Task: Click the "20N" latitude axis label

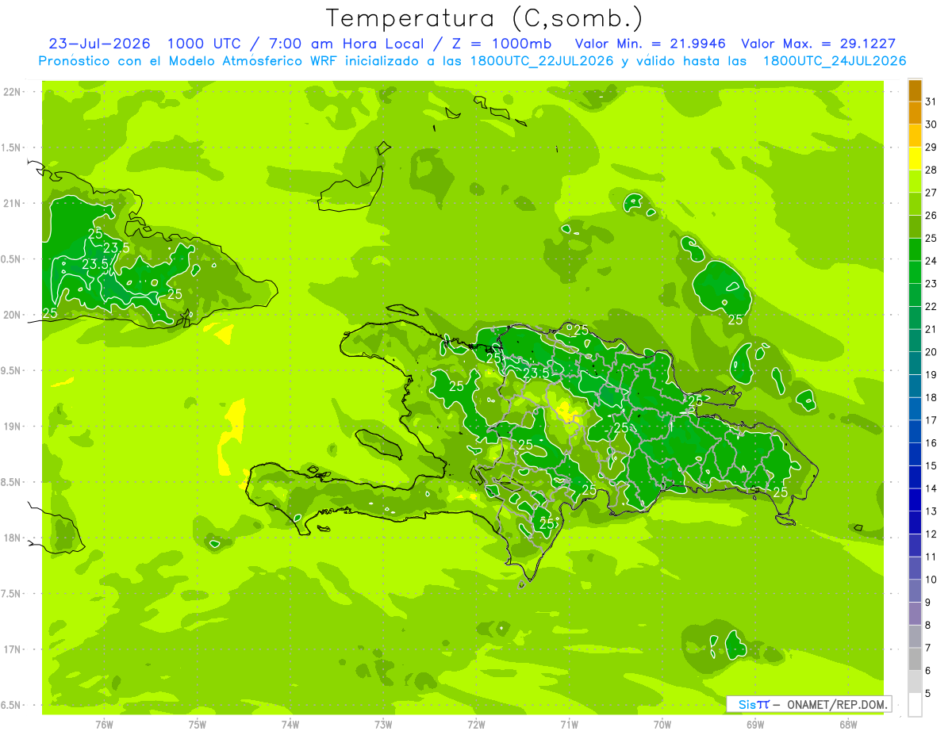Action: pos(13,315)
